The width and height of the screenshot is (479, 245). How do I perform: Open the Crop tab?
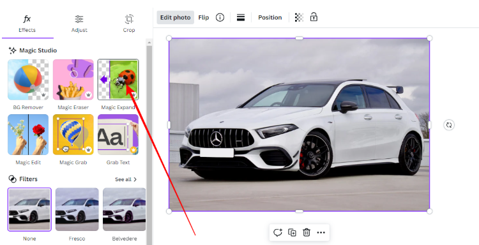[129, 24]
